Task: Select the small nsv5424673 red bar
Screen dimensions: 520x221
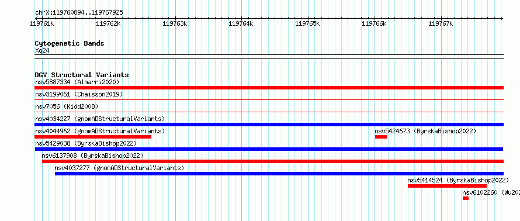Action: tap(381, 137)
